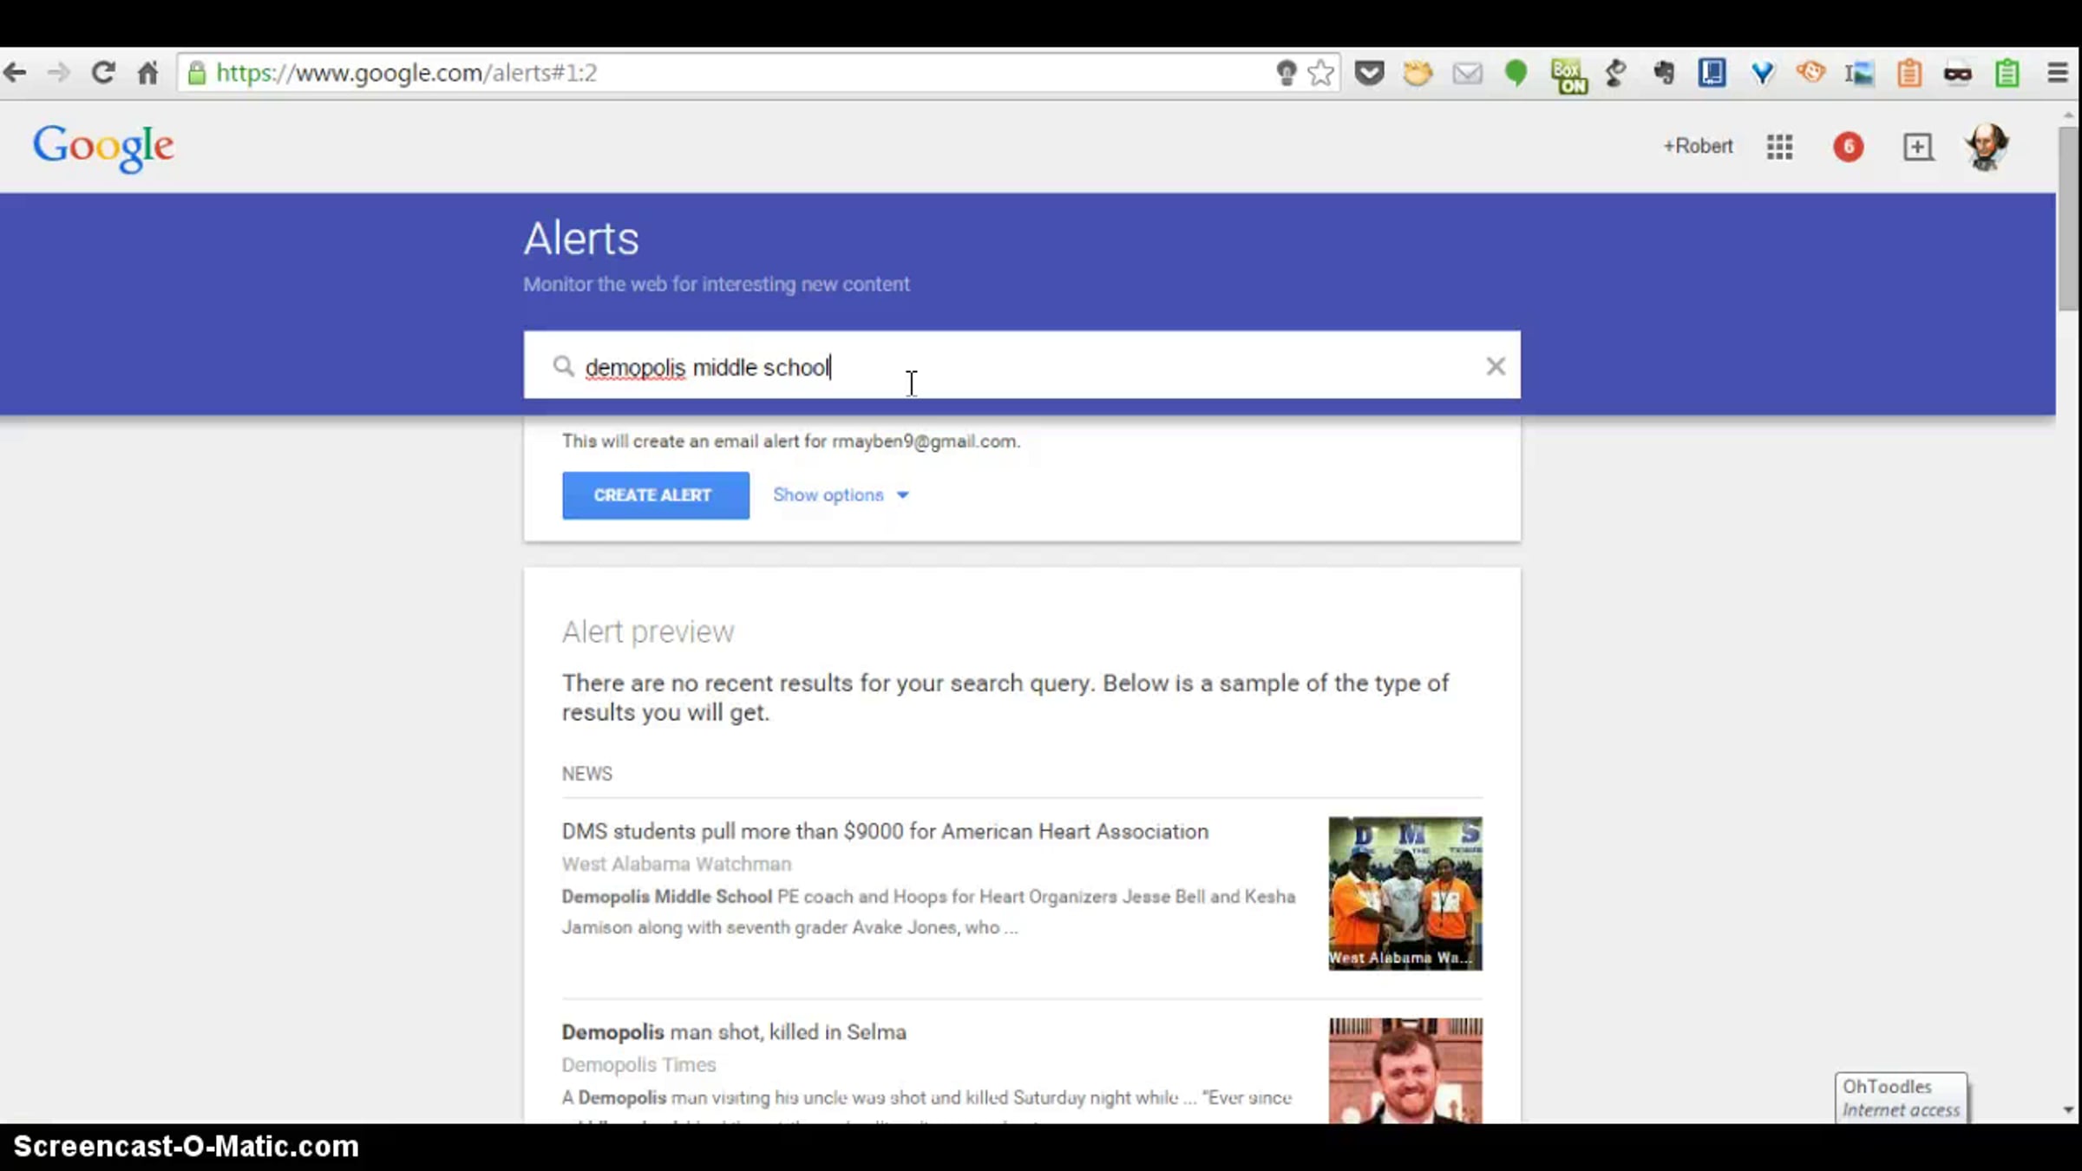Screen dimensions: 2082x1171
Task: View the 6 Google notifications
Action: point(1848,147)
